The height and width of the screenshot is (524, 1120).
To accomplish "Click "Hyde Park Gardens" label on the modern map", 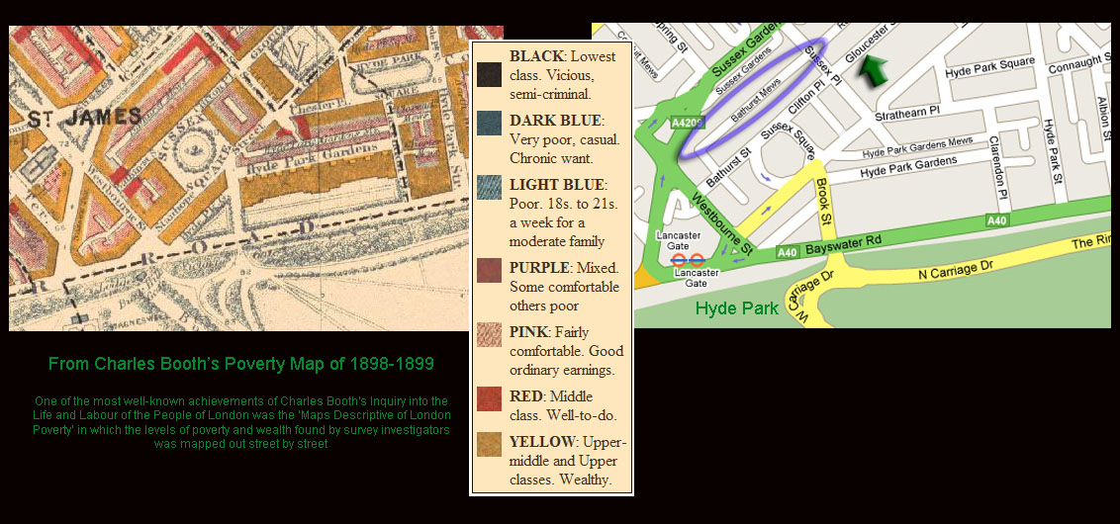I will 908,168.
